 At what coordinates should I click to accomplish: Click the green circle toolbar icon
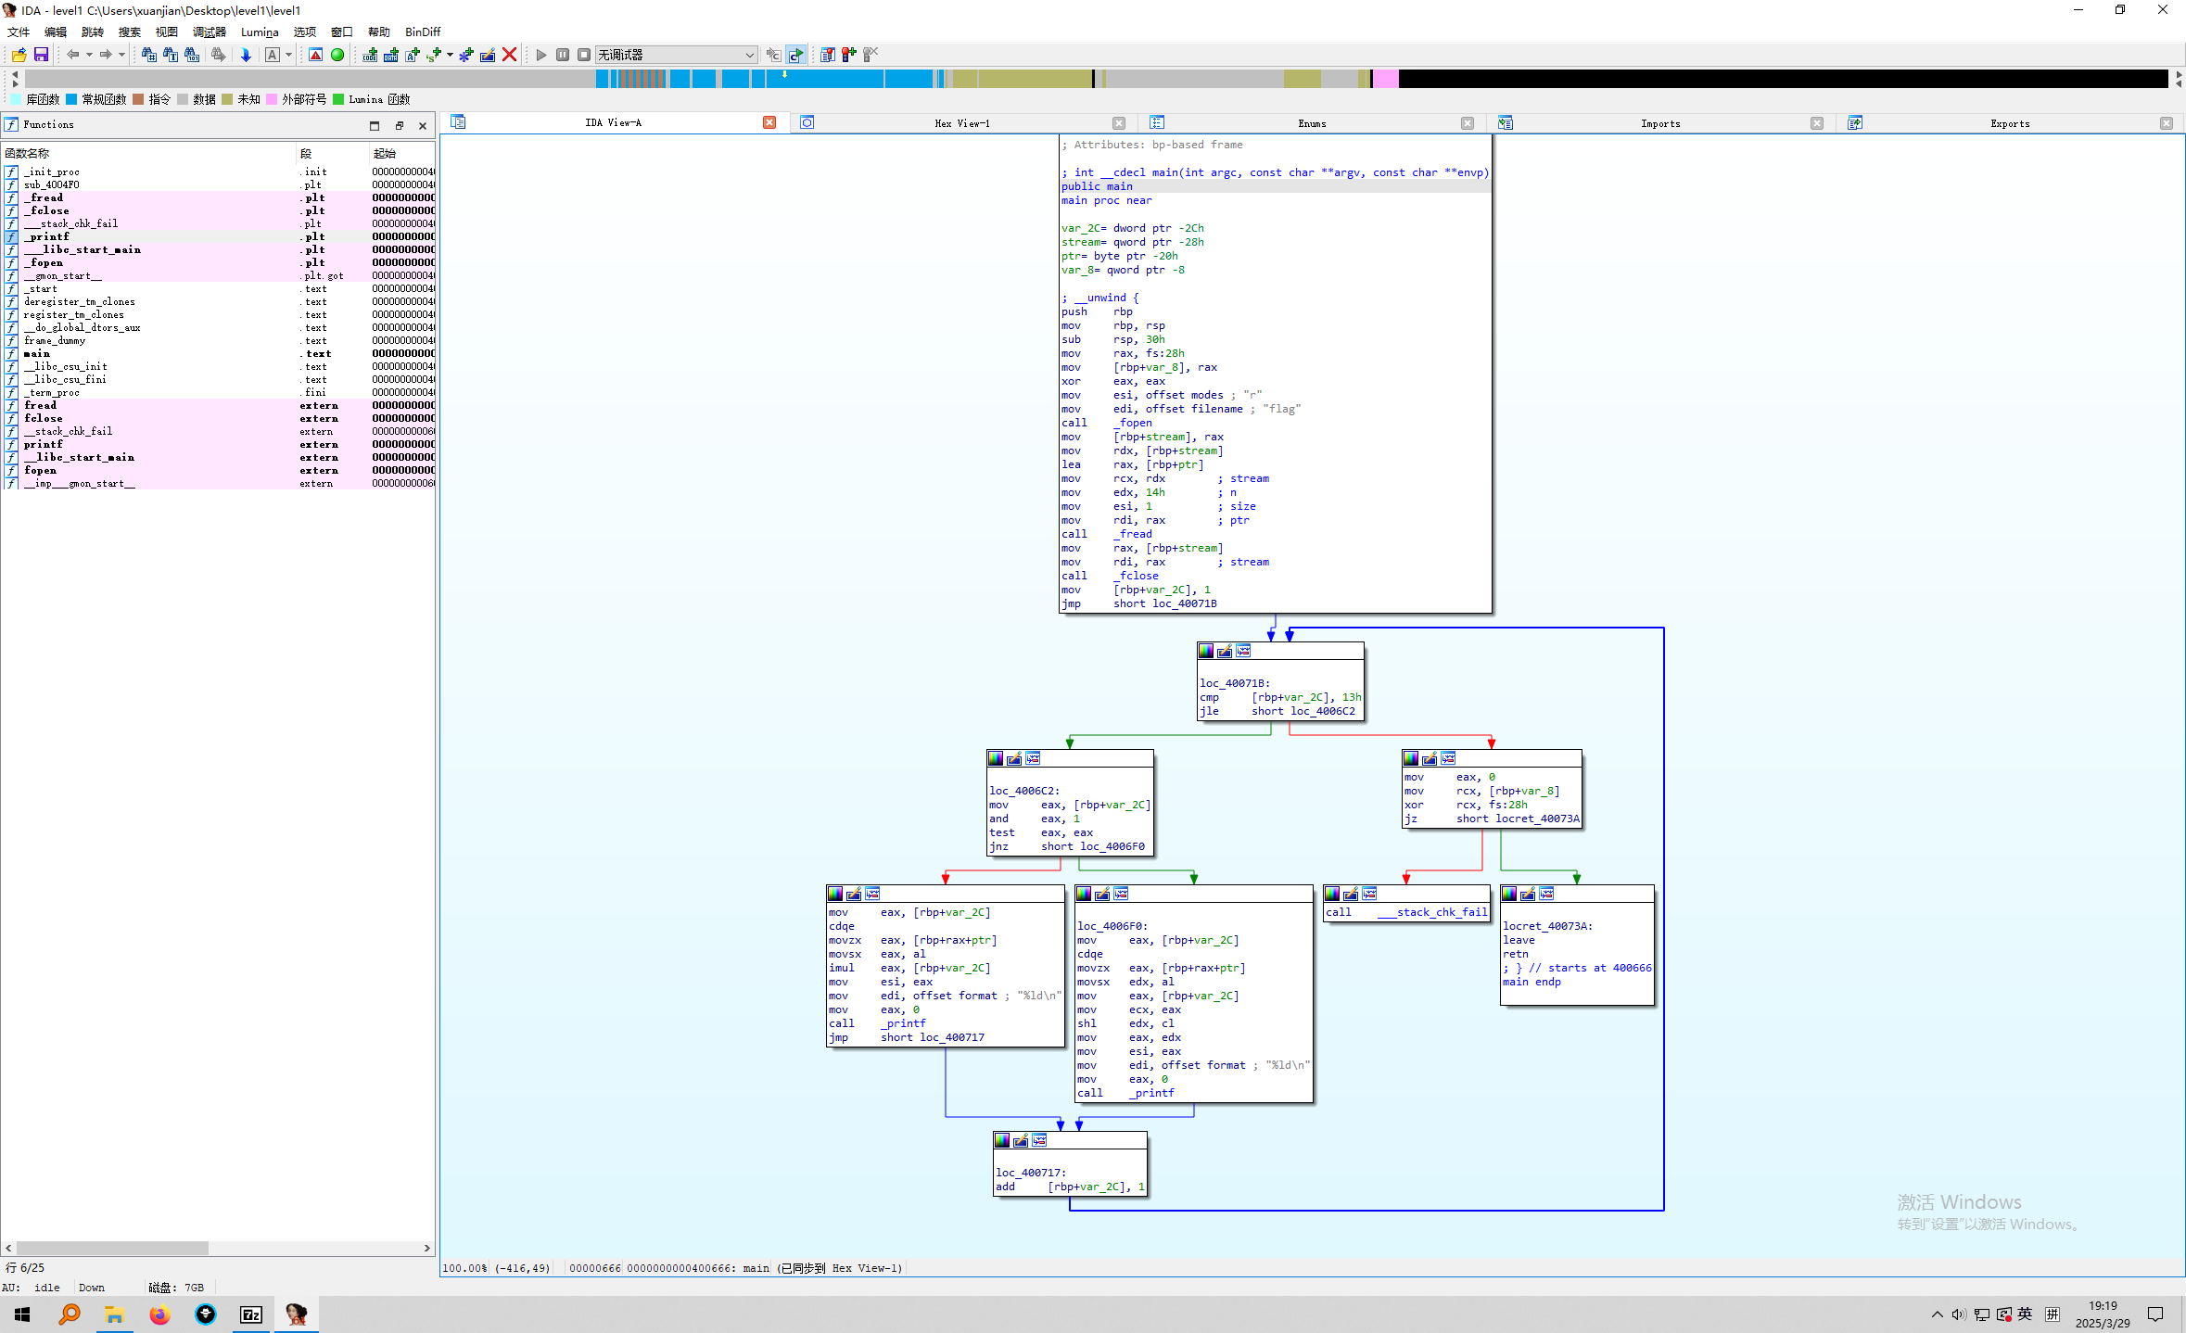(337, 55)
